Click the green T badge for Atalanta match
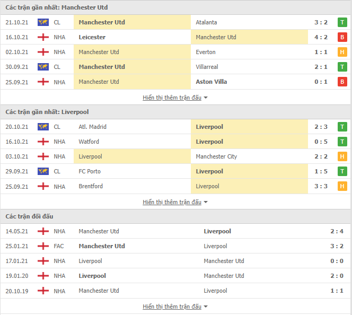 [342, 22]
